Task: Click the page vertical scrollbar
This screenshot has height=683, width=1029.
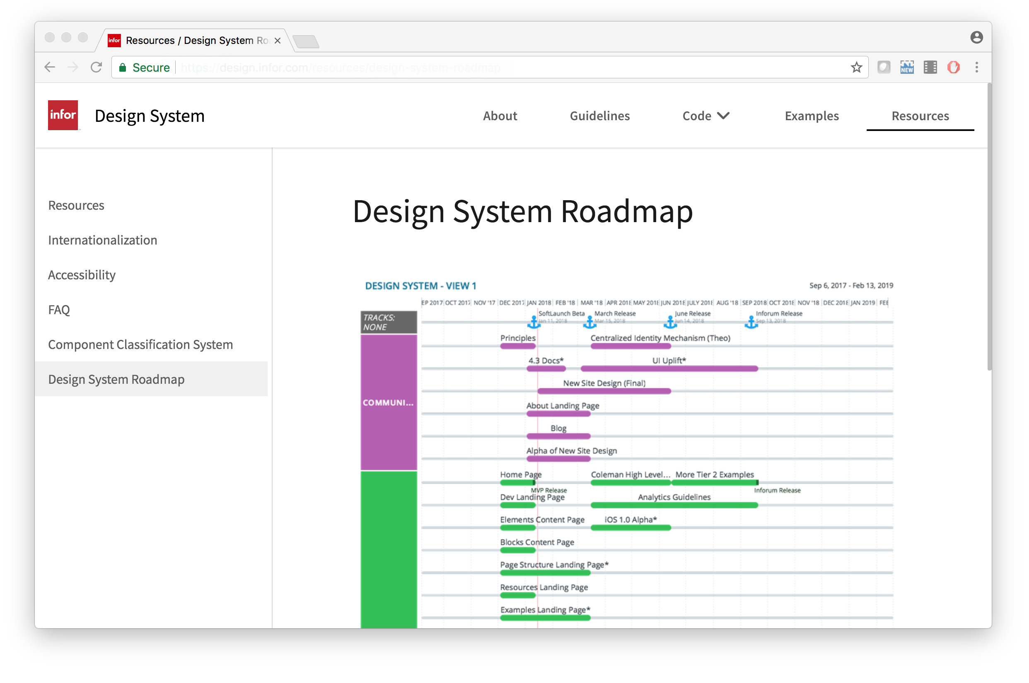Action: (989, 227)
